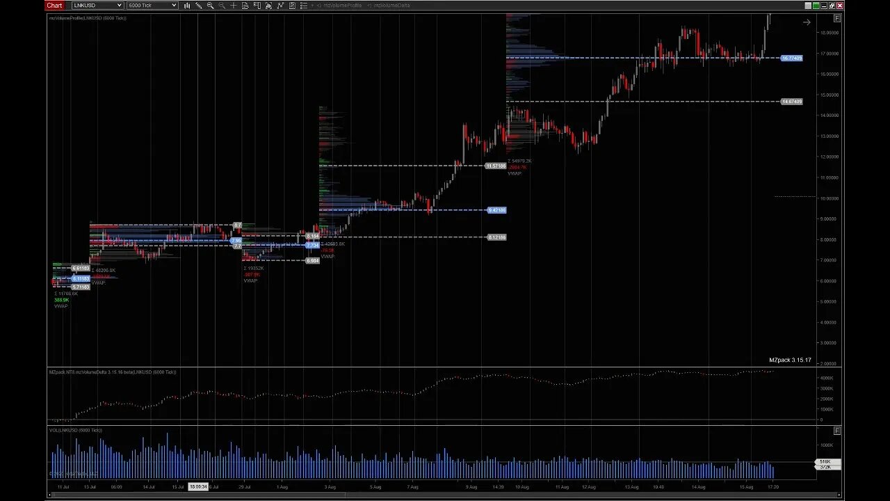Click the 8.12186 price level label
Image resolution: width=890 pixels, height=501 pixels.
coord(496,237)
